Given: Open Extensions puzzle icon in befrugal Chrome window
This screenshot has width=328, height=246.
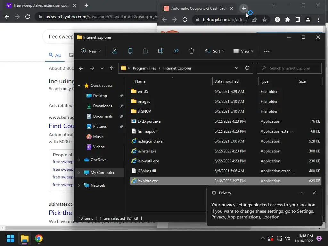Looking at the screenshot, I should click(288, 20).
